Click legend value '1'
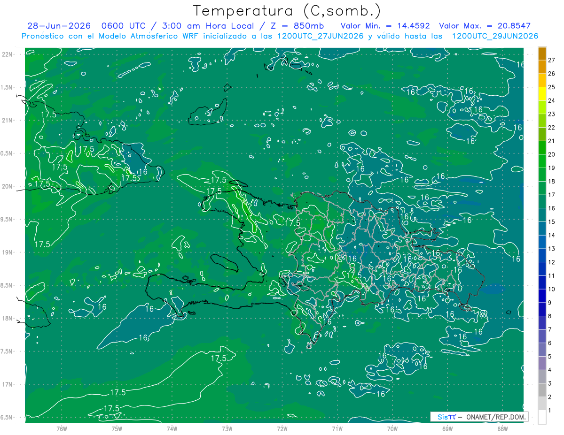 (x=550, y=411)
